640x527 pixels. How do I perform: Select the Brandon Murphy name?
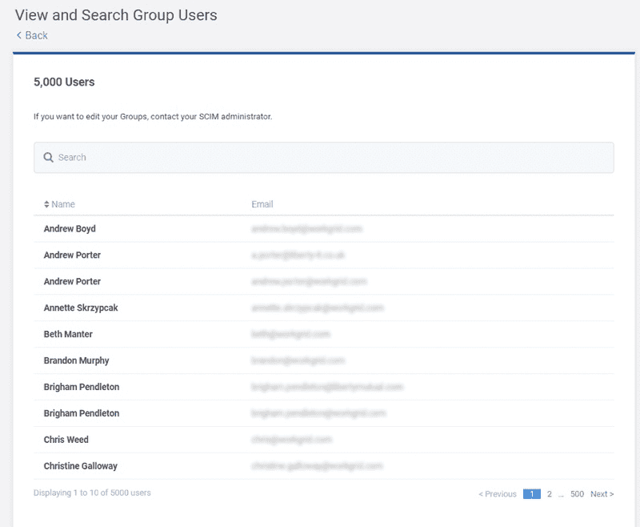point(76,360)
